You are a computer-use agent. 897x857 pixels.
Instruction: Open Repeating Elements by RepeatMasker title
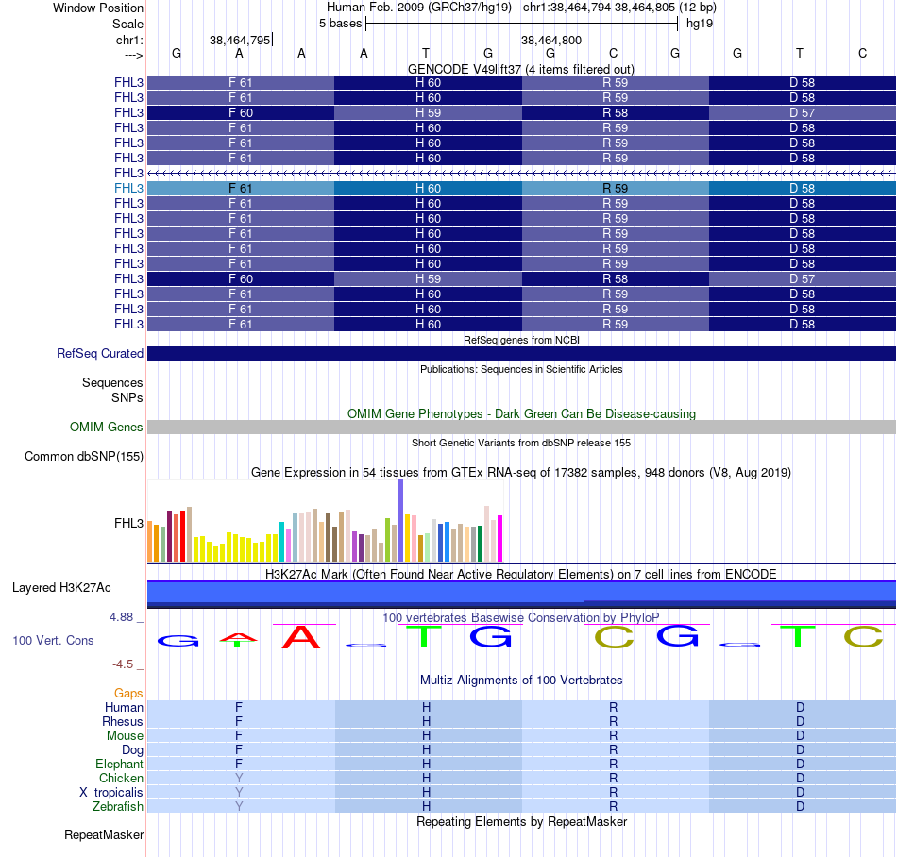521,821
